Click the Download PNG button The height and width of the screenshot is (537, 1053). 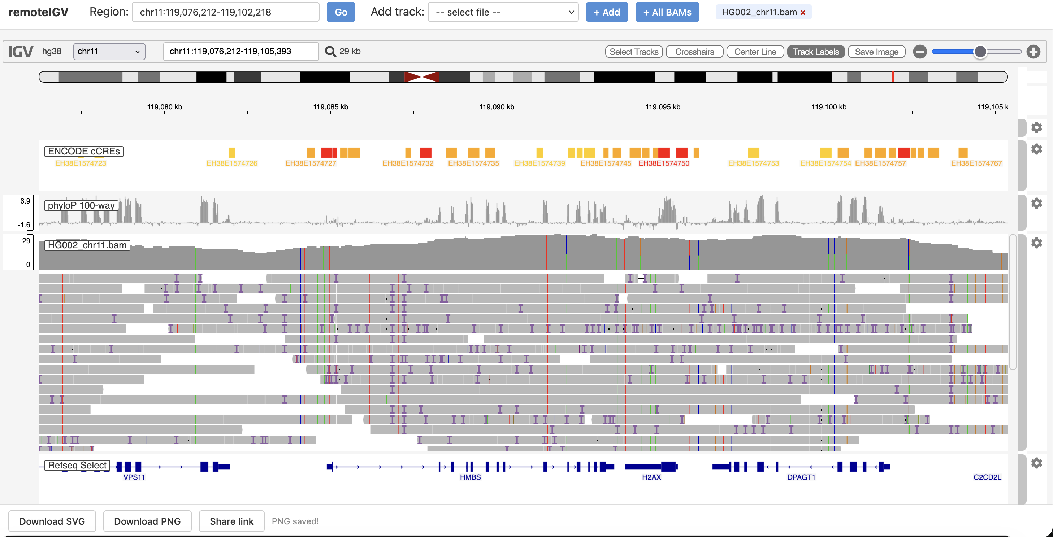coord(147,521)
